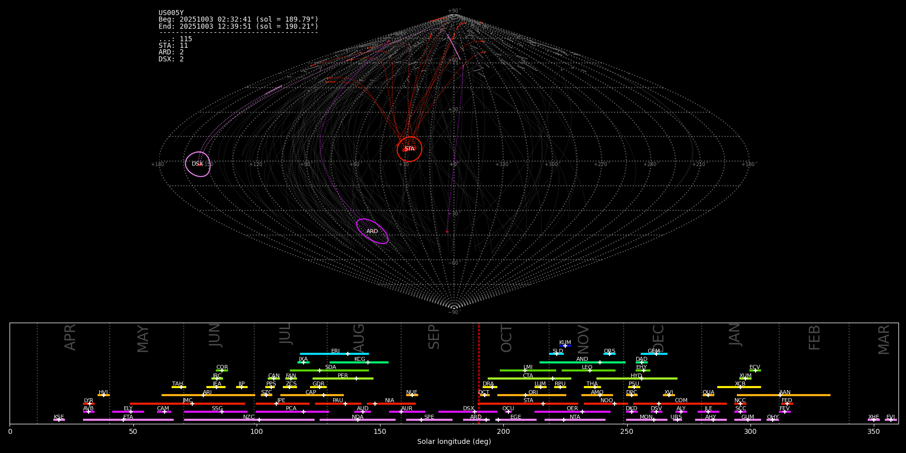Image resolution: width=906 pixels, height=453 pixels.
Task: Select the ORI shower label in timeline
Action: pyautogui.click(x=533, y=393)
